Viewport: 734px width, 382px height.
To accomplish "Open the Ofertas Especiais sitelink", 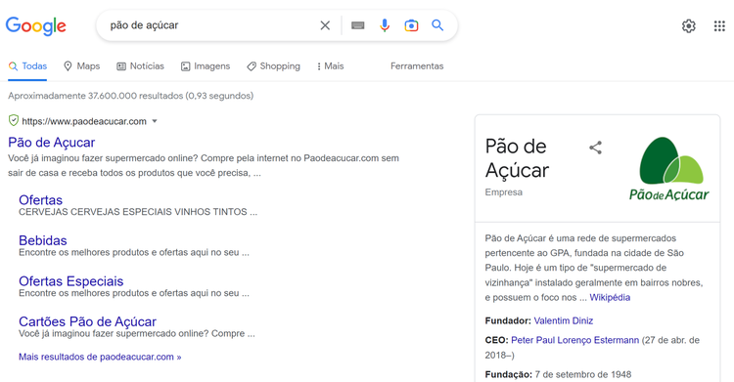I will coord(71,281).
